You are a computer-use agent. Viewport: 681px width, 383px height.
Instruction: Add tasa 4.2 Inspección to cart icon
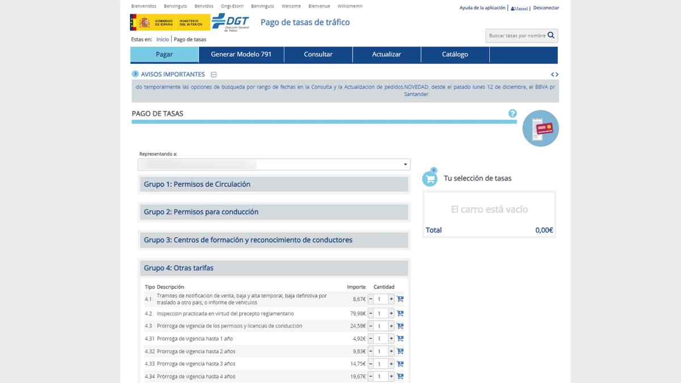400,313
